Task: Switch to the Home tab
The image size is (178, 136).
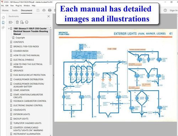Action: [5, 10]
